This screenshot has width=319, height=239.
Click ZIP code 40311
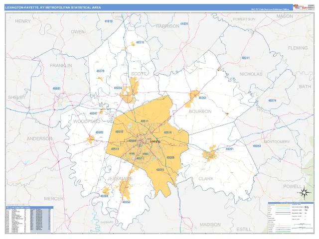pos(246,58)
